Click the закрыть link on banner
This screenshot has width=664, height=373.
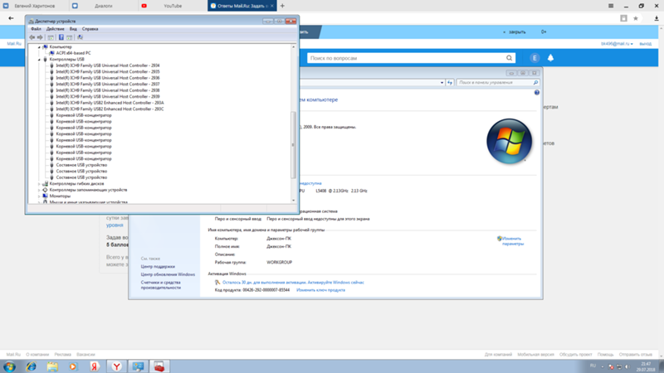[x=517, y=32]
